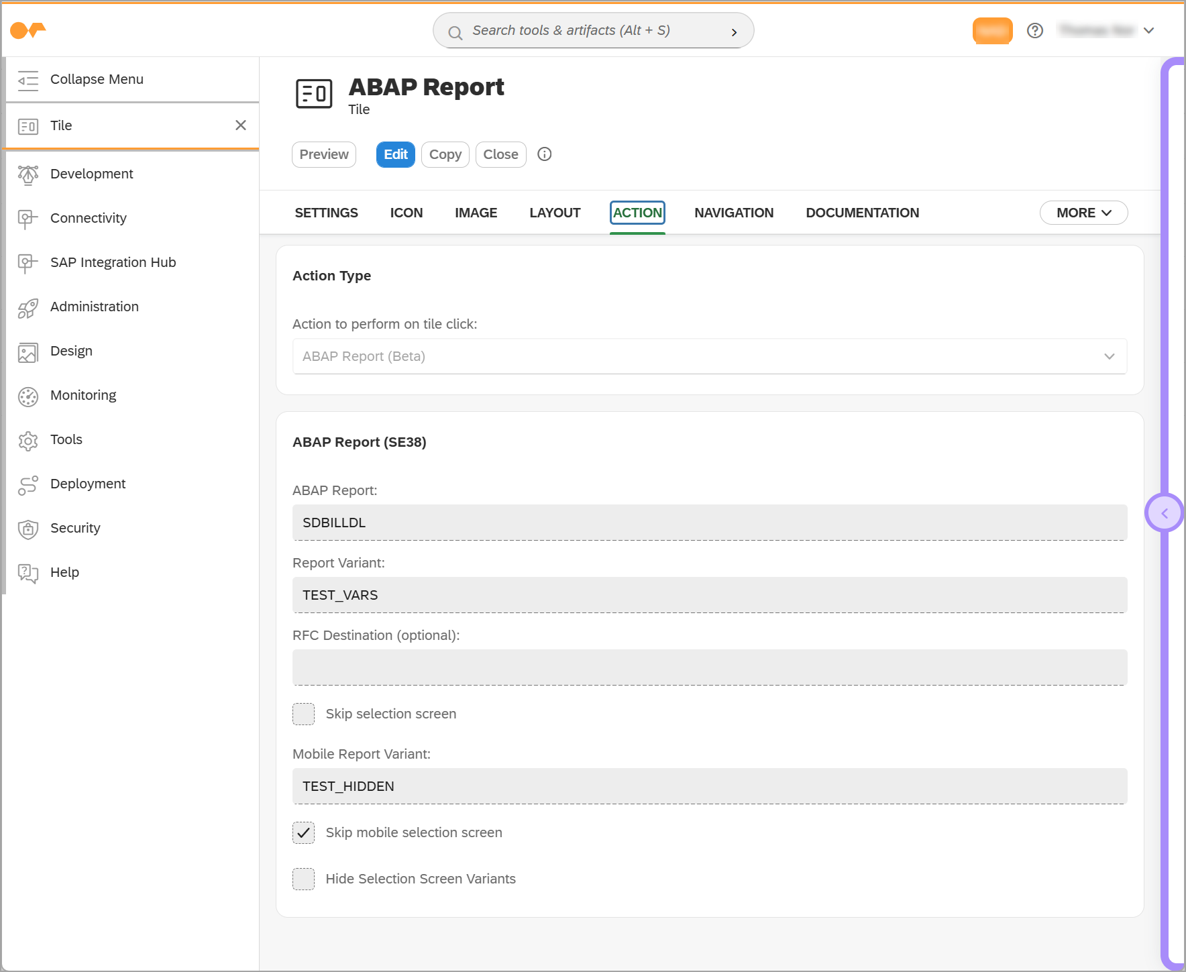Click the tile info icon
This screenshot has height=972, width=1186.
[544, 154]
